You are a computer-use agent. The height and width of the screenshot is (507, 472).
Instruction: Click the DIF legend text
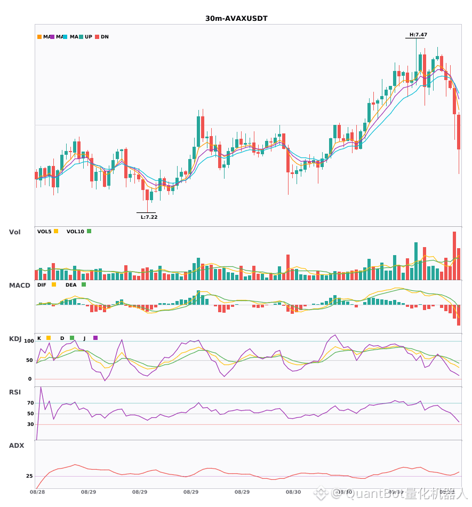42,285
